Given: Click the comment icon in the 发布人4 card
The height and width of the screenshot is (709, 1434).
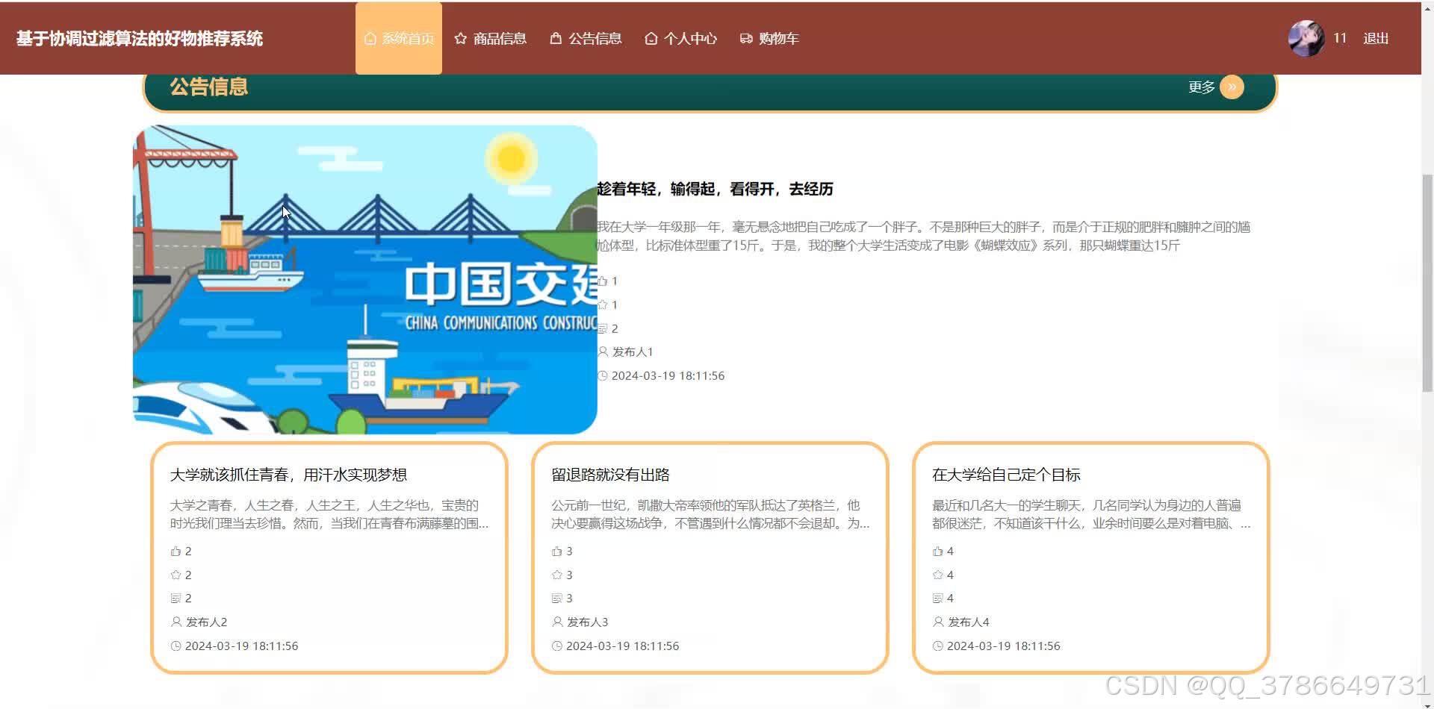Looking at the screenshot, I should coord(937,599).
